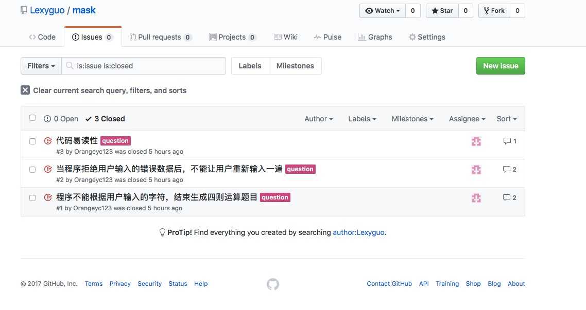
Task: Click the assignee avatar on issue #3
Action: [x=476, y=141]
